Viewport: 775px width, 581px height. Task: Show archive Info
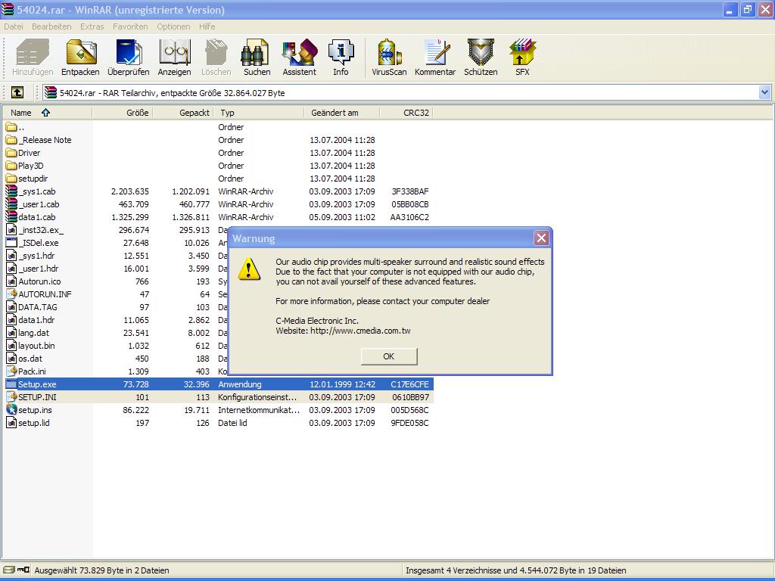pos(341,57)
